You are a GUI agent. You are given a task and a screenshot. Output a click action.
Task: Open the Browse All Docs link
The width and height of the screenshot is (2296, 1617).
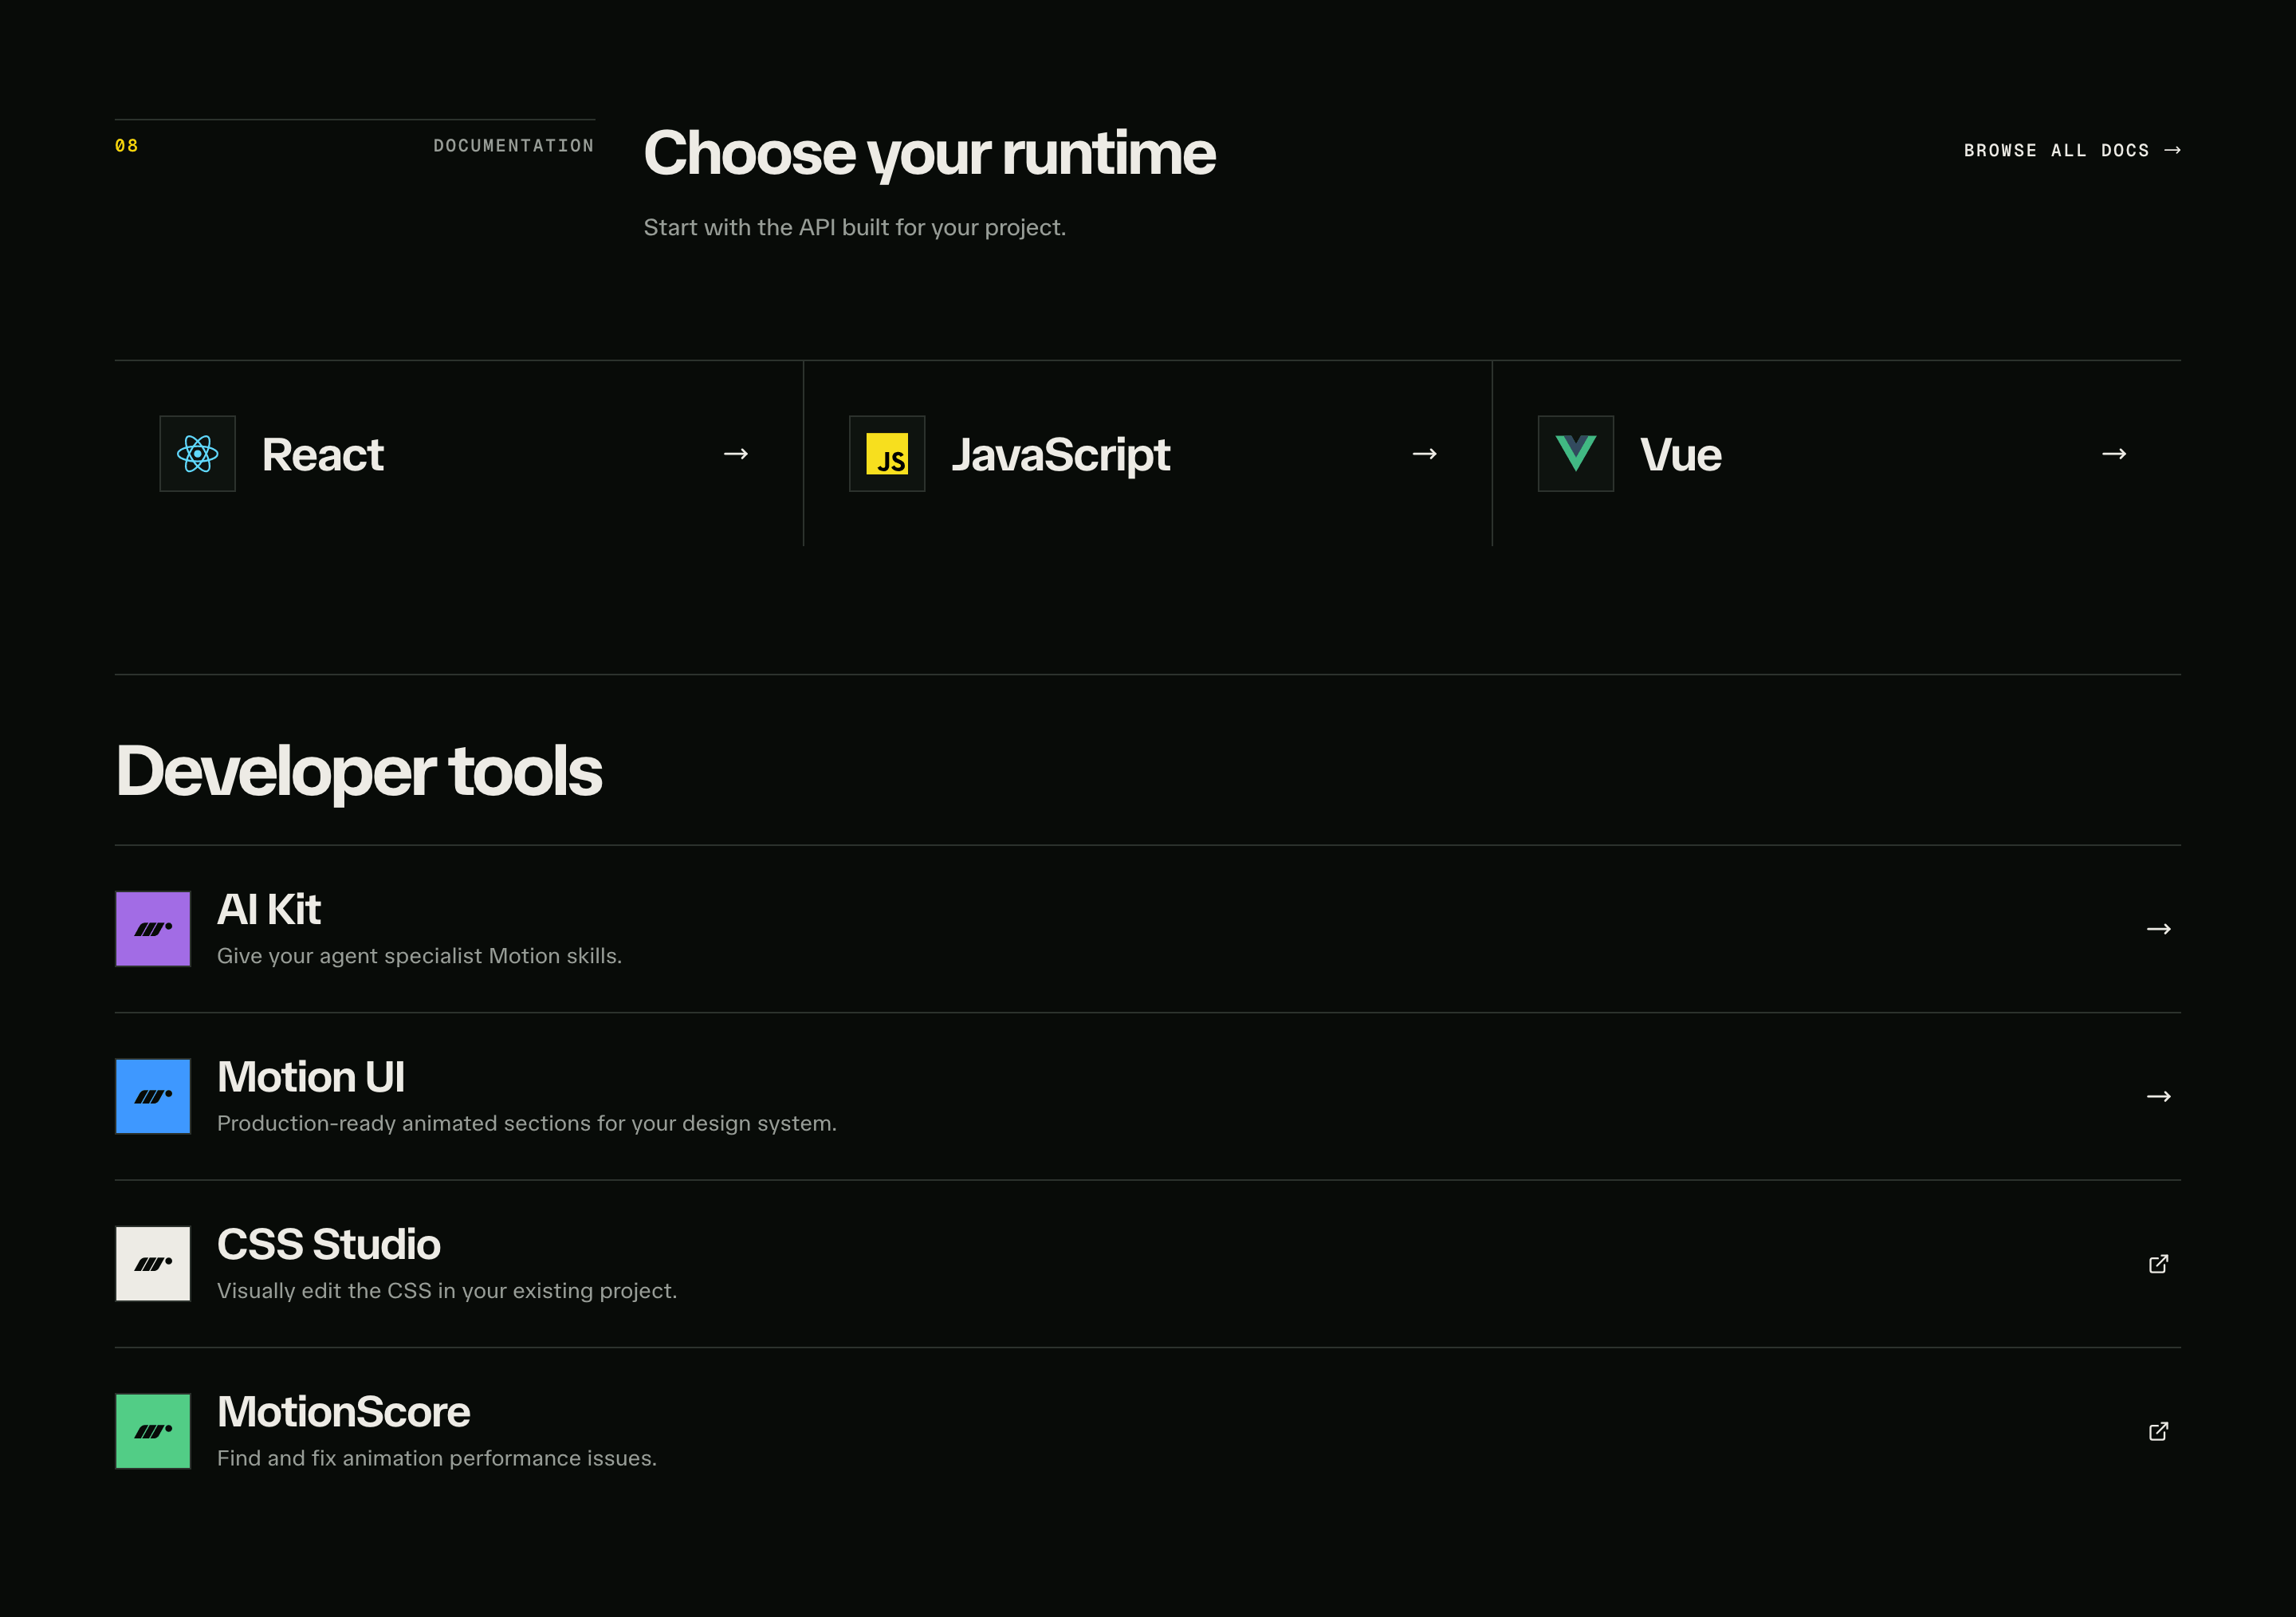[x=2072, y=150]
